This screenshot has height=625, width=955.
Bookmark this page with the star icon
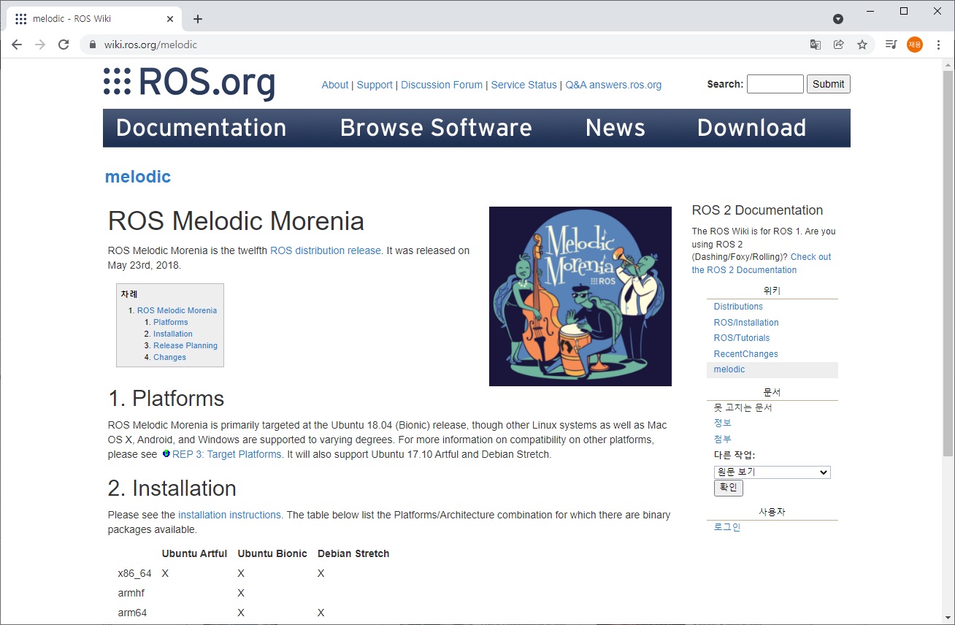point(862,45)
